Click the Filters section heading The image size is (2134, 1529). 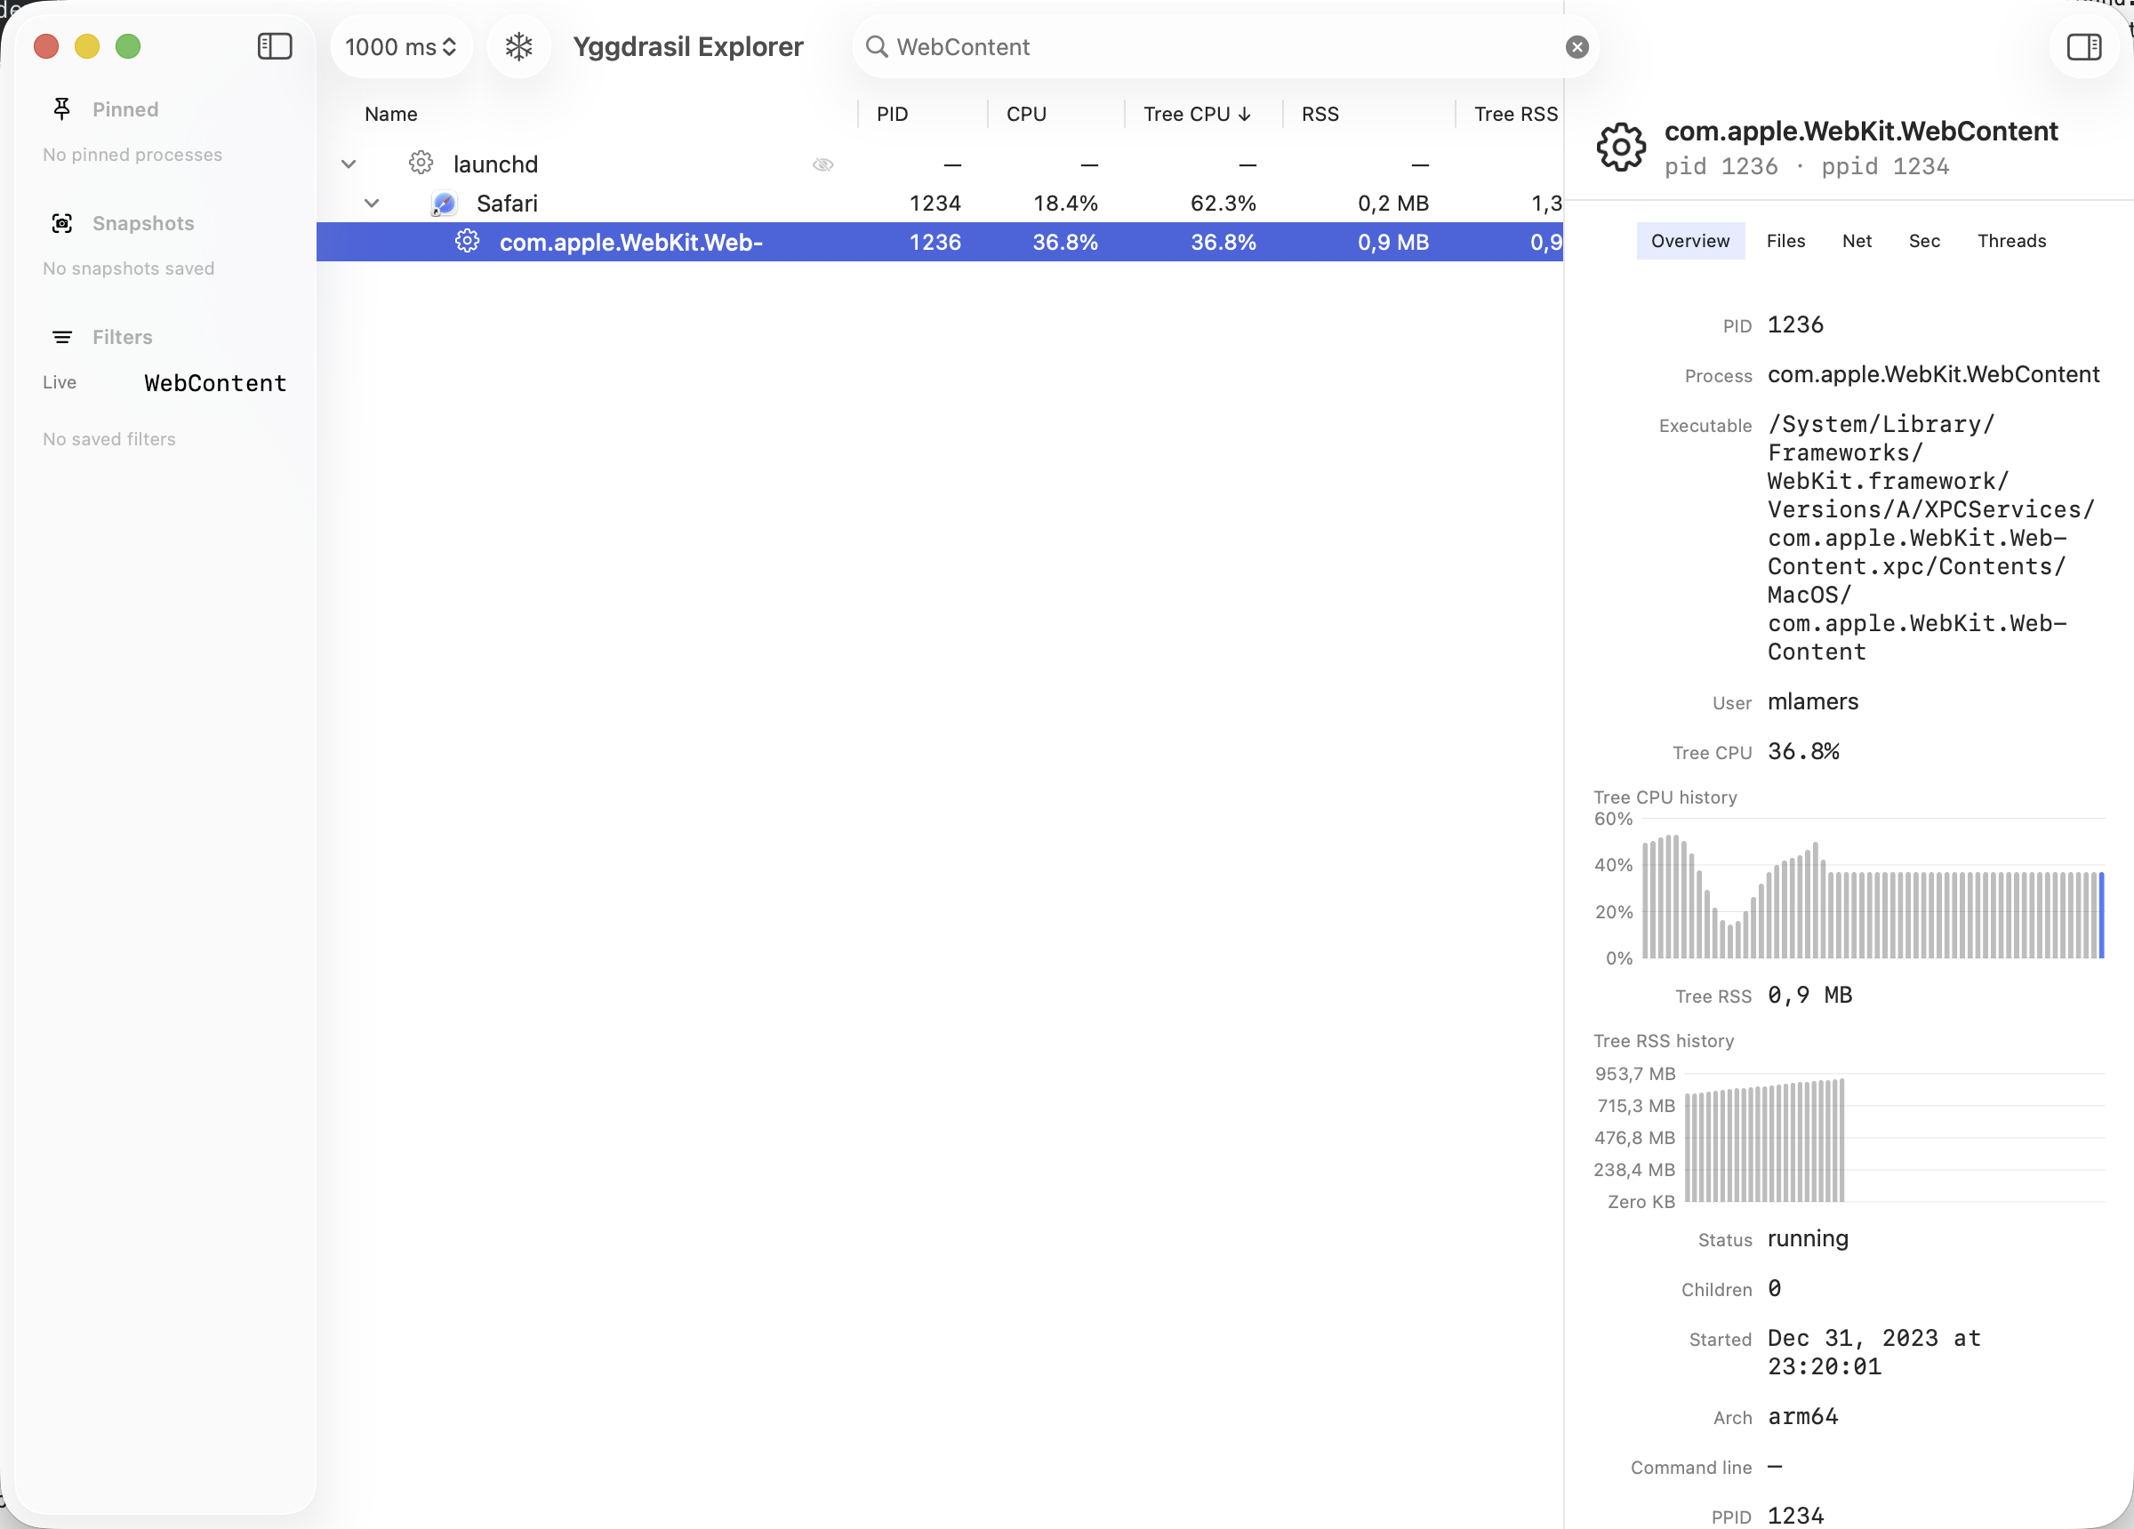[123, 337]
